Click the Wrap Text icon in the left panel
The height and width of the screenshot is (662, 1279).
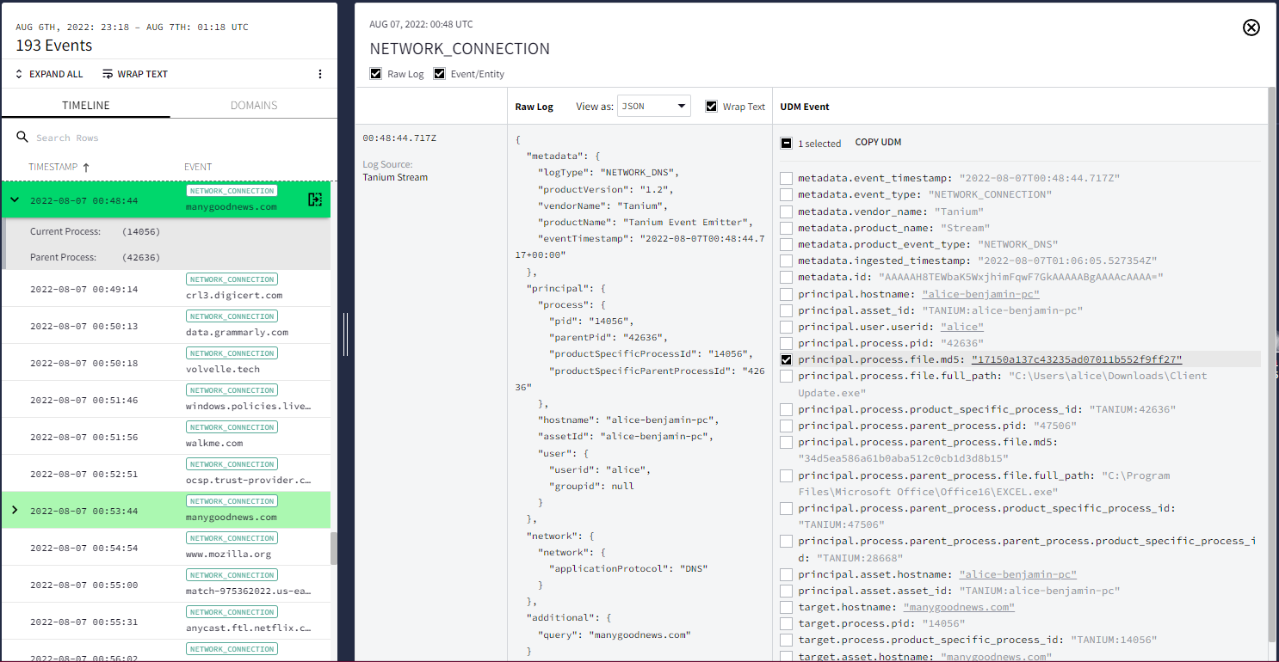[108, 74]
